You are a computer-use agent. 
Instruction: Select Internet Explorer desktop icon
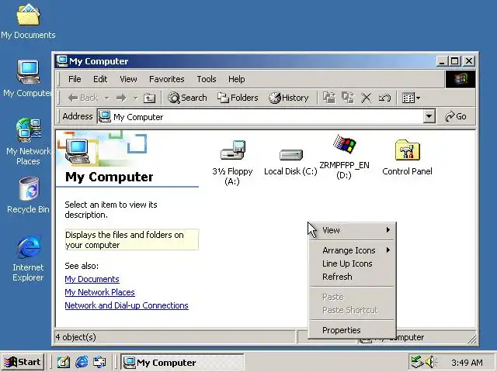pos(28,258)
